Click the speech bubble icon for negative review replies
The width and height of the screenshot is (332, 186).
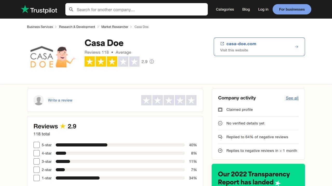220,137
